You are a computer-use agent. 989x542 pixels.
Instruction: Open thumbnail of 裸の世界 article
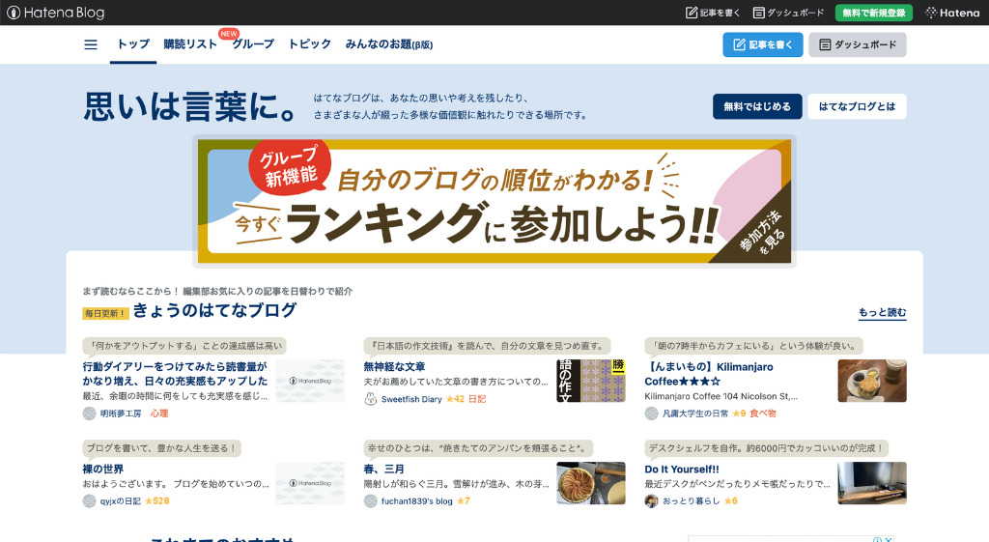310,483
